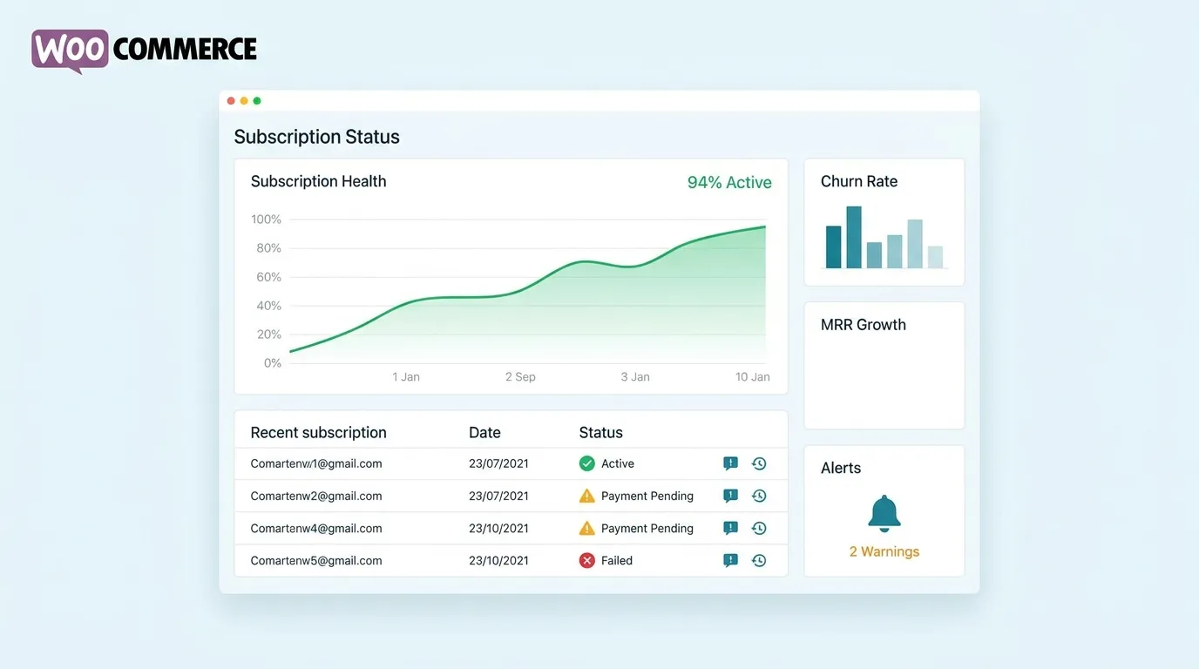Sort by the Status column header
1199x669 pixels.
(x=601, y=432)
